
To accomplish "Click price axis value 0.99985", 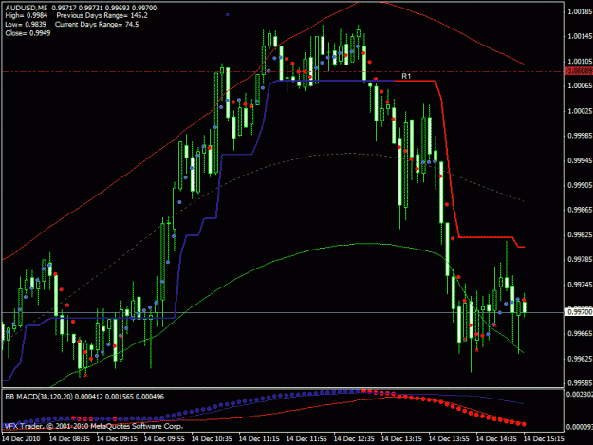I will click(x=580, y=136).
